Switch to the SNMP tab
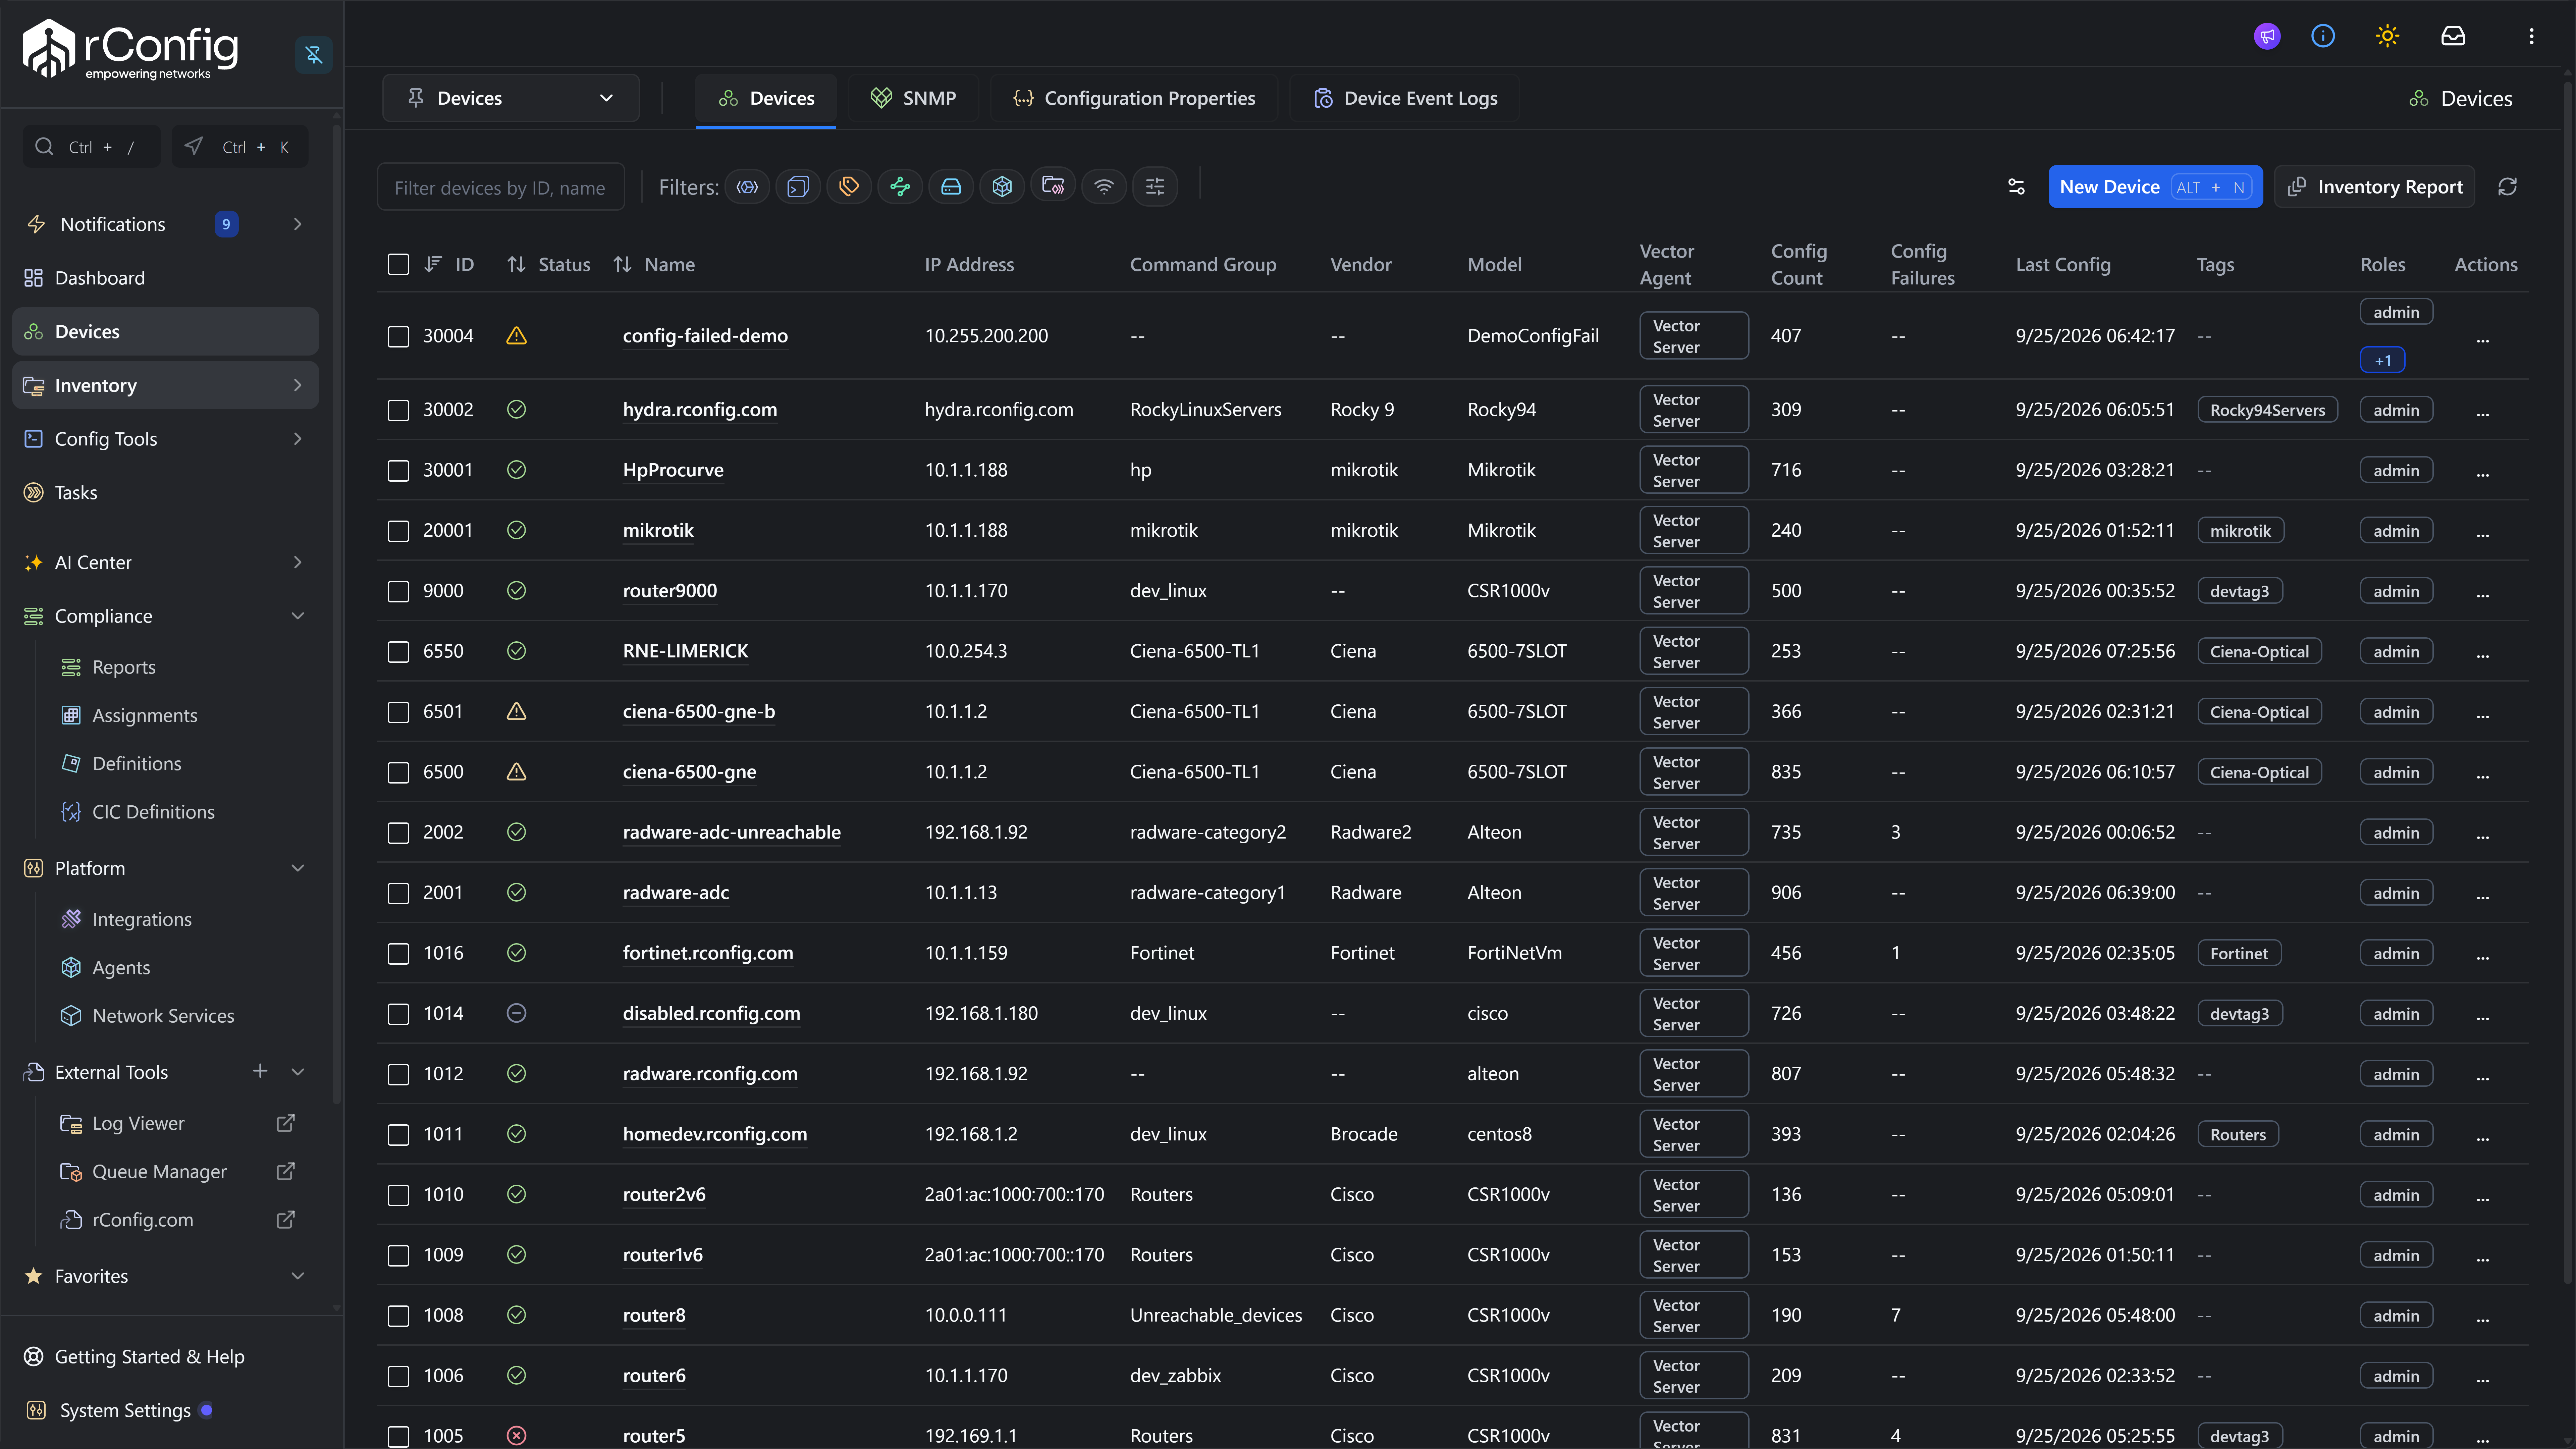The width and height of the screenshot is (2576, 1449). [x=913, y=98]
